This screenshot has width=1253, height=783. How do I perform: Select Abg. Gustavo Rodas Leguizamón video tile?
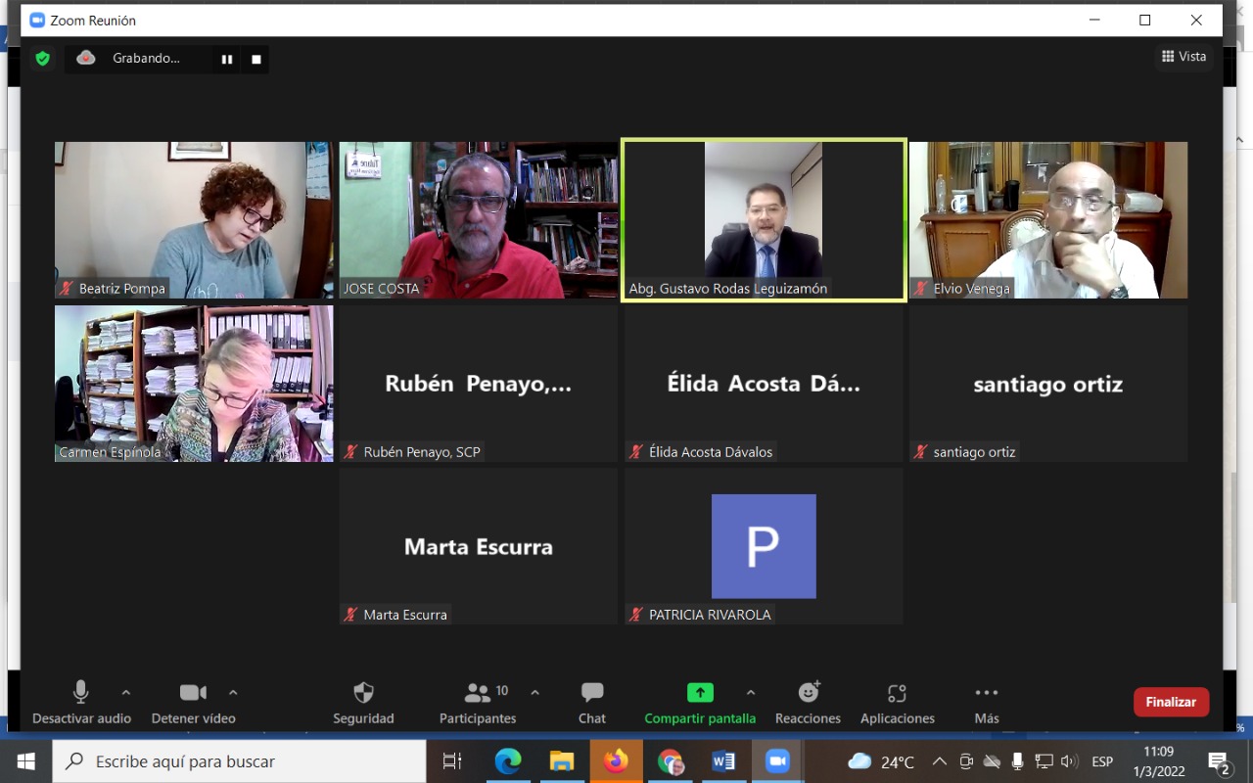[764, 219]
